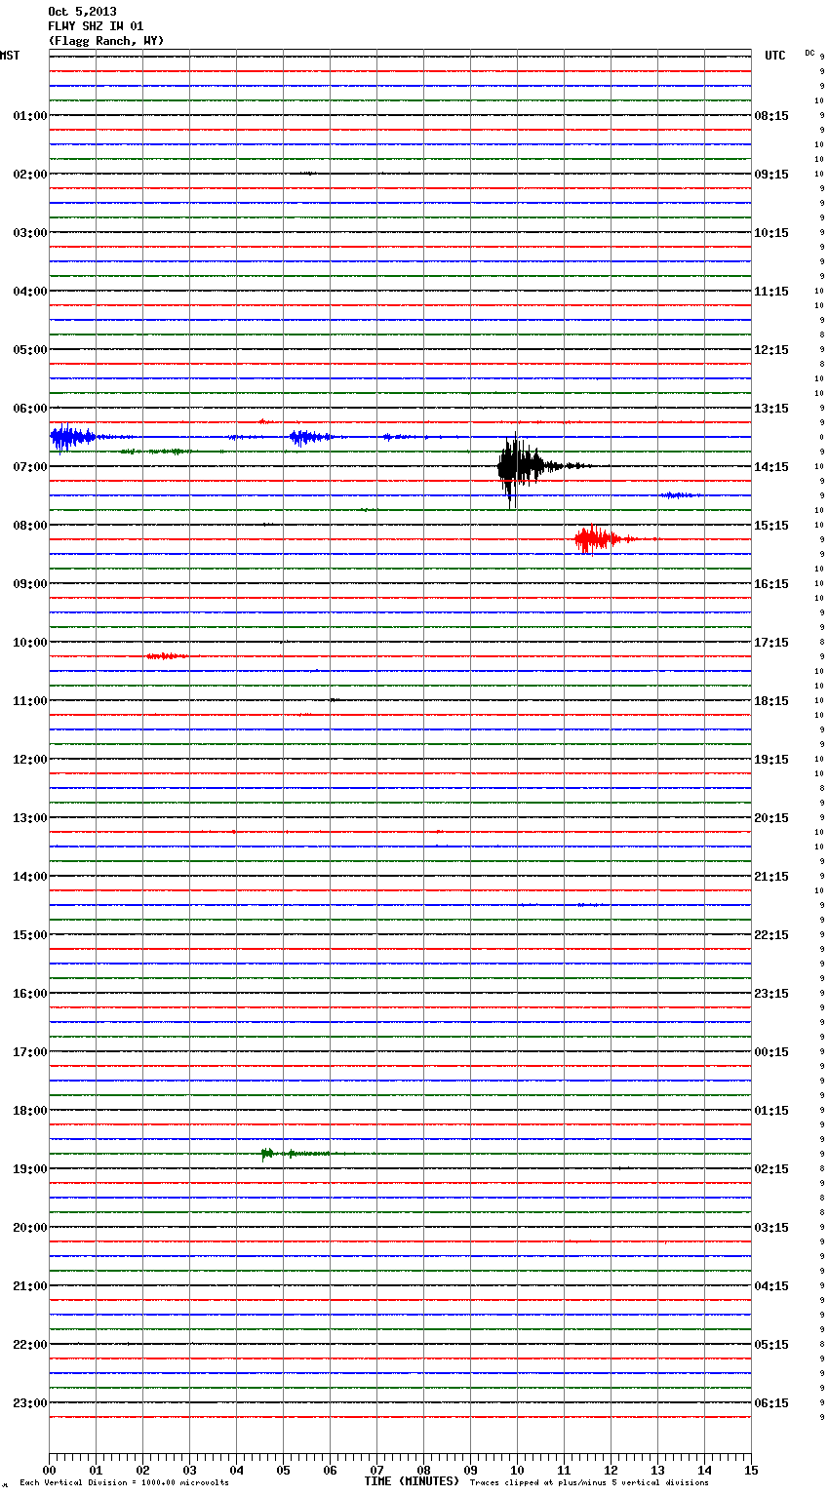The image size is (829, 1496).
Task: Click the 19:15 UTC row label
Action: pyautogui.click(x=771, y=760)
